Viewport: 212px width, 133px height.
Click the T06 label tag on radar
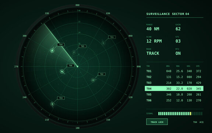coord(71,65)
